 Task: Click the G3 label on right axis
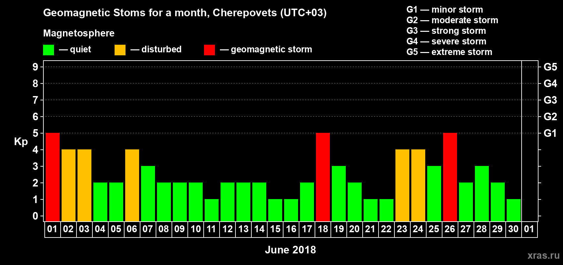pos(550,100)
